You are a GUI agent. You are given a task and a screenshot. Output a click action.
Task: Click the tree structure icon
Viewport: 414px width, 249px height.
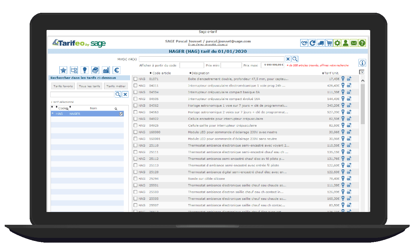coord(74,70)
